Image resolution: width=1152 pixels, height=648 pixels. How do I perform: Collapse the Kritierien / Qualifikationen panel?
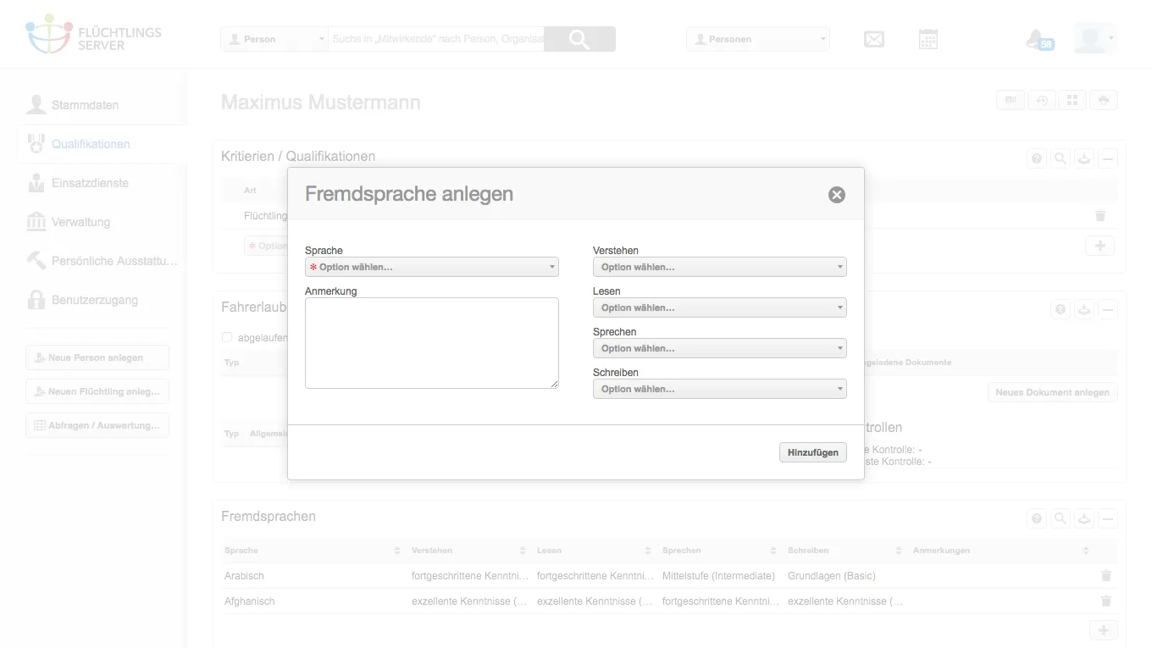pyautogui.click(x=1108, y=158)
